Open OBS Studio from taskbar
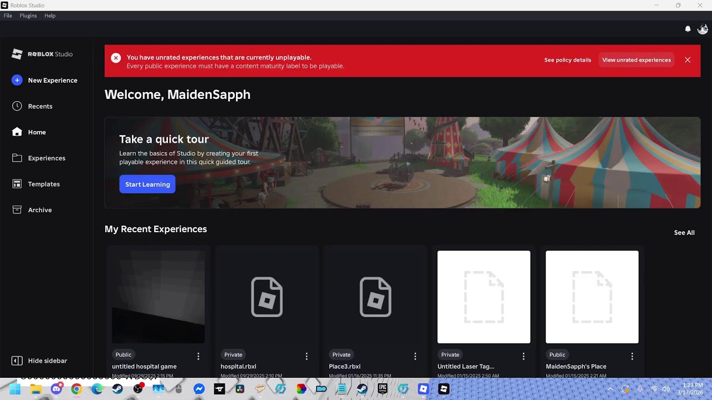The image size is (712, 400). point(138,389)
